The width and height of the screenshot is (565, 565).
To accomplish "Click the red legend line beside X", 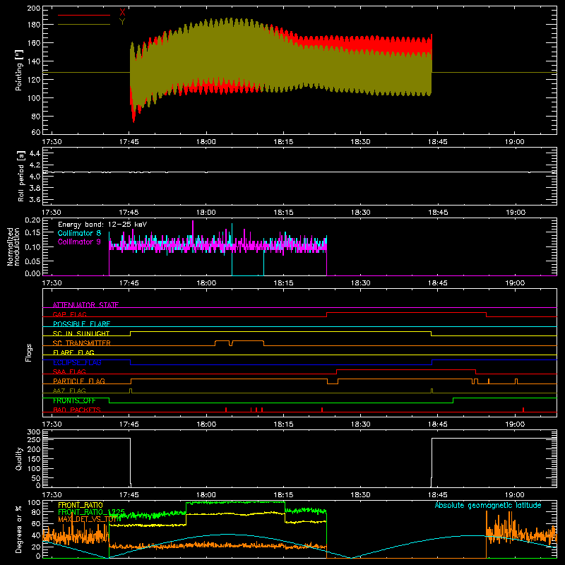I will coord(84,15).
